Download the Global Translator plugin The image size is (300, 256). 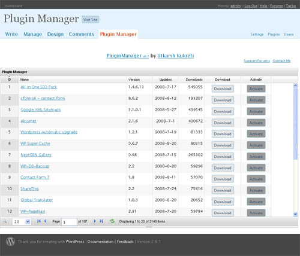tap(223, 202)
